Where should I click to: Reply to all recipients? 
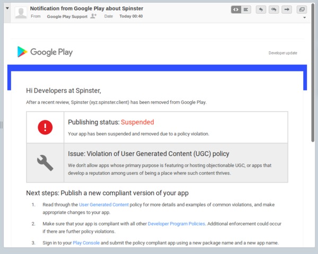pos(274,10)
